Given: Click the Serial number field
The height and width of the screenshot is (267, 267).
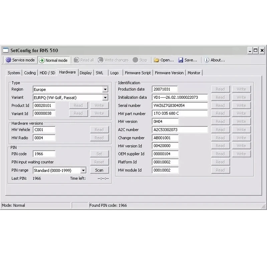Looking at the screenshot, I should pyautogui.click(x=180, y=105).
